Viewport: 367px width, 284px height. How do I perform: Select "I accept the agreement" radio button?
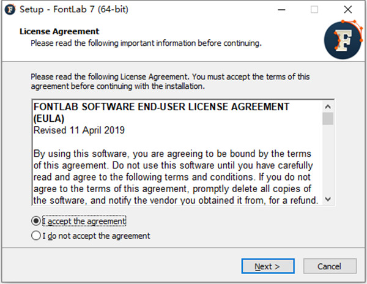(x=35, y=221)
